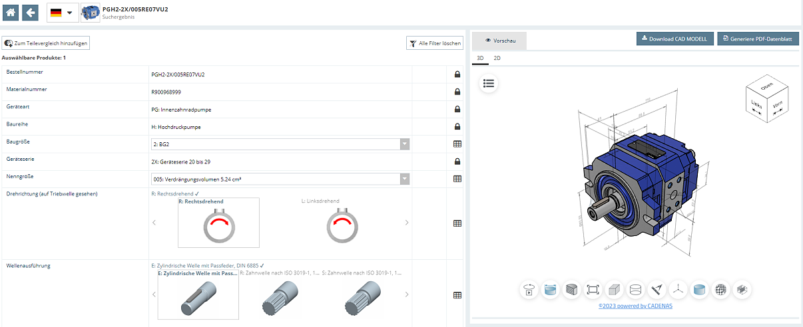Open the German flag language dropdown

coord(62,12)
